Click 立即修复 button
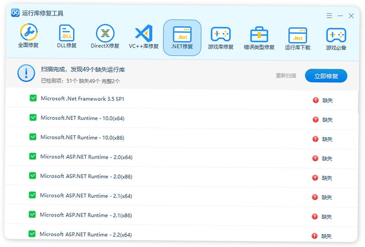Viewport: 365px width, 247px height. (326, 76)
